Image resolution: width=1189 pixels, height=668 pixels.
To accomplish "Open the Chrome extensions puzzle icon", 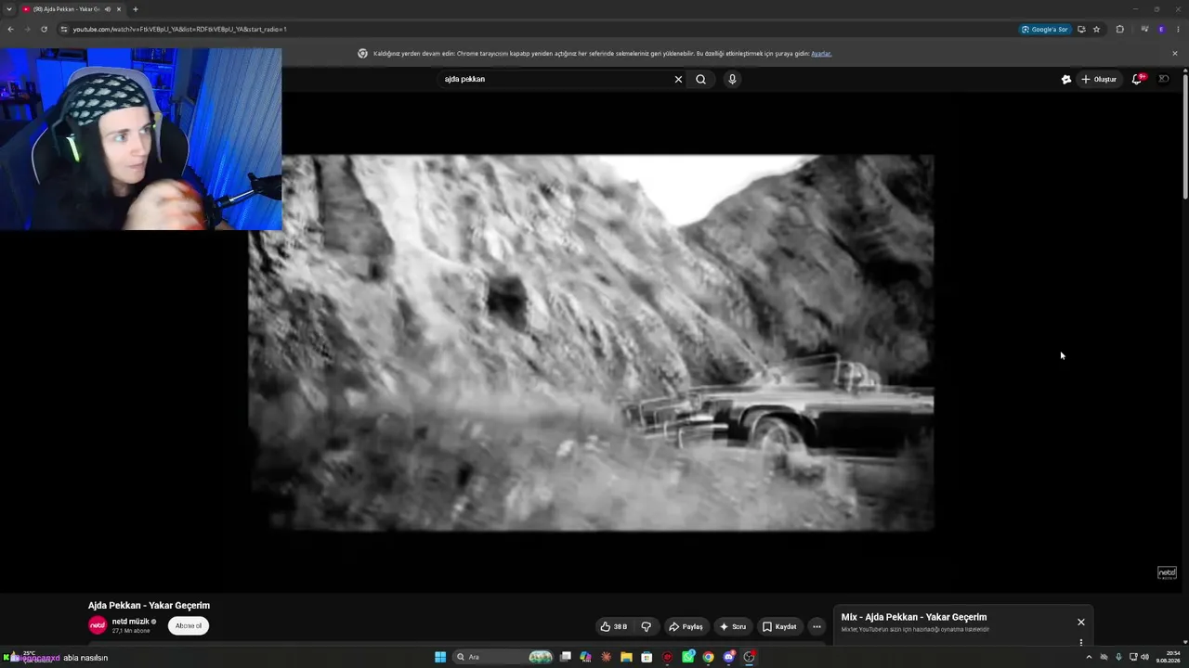I will (x=1119, y=29).
